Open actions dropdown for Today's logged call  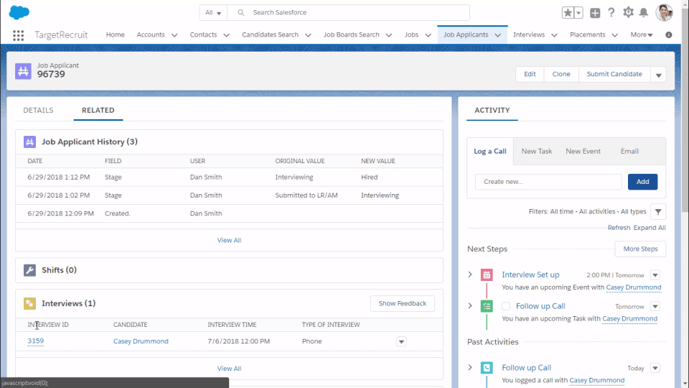pyautogui.click(x=655, y=368)
